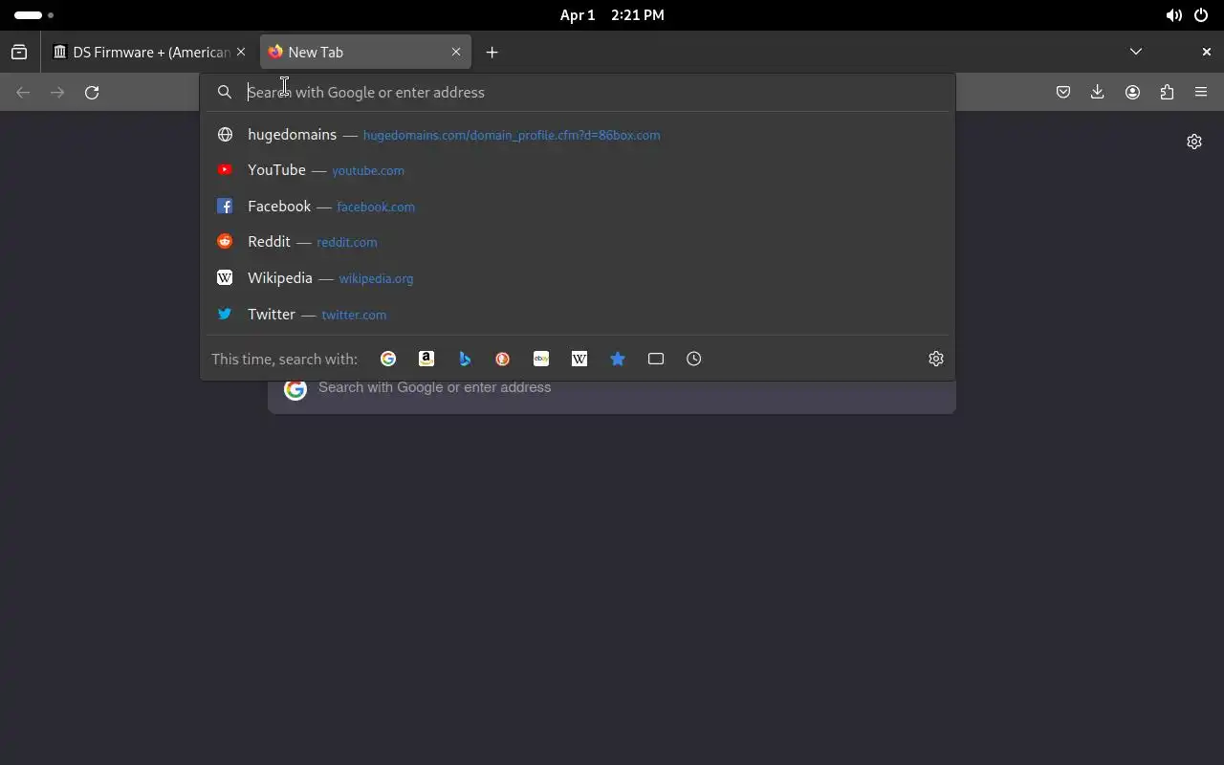The image size is (1224, 765).
Task: Open the volume indicator in top bar
Action: pos(1173,15)
